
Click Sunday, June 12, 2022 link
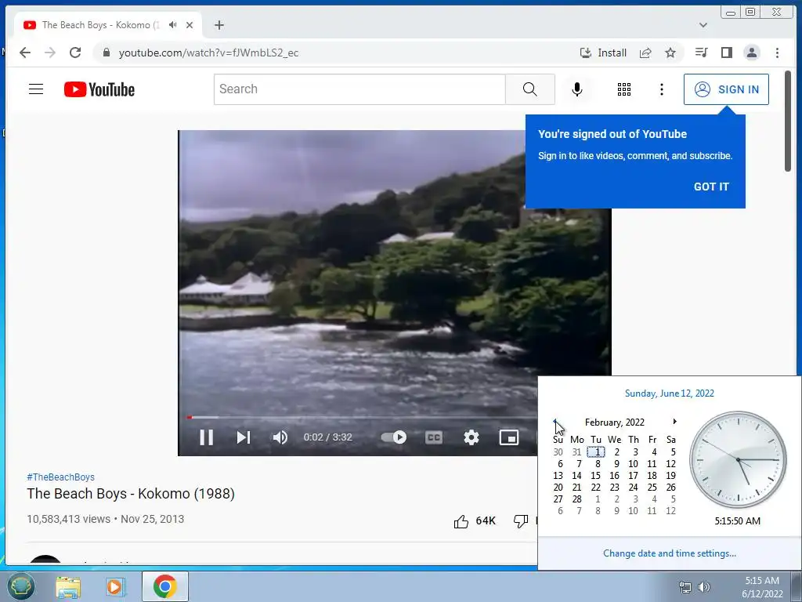coord(669,393)
